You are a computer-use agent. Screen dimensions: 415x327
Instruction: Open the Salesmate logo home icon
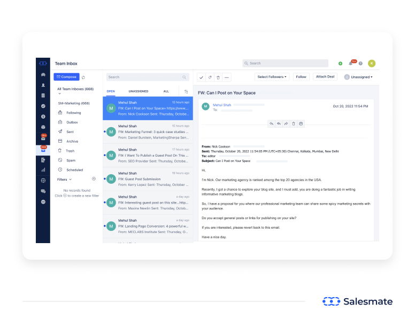click(x=43, y=63)
